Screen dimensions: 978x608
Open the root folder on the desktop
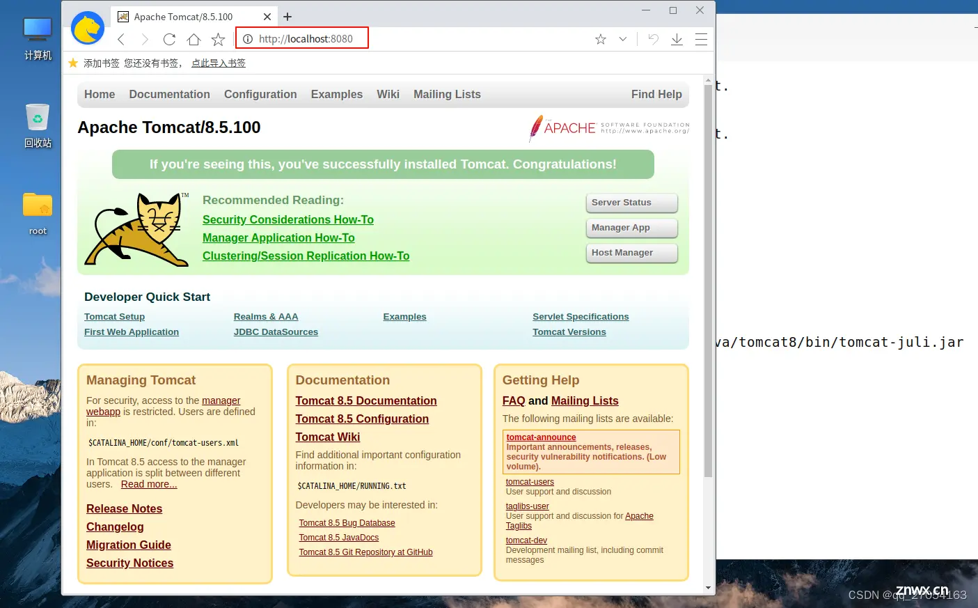coord(38,214)
